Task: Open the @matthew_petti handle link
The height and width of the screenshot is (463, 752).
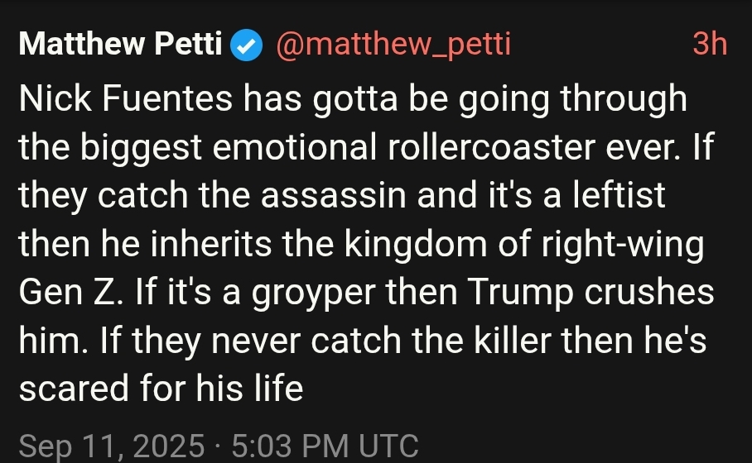Action: [x=393, y=45]
